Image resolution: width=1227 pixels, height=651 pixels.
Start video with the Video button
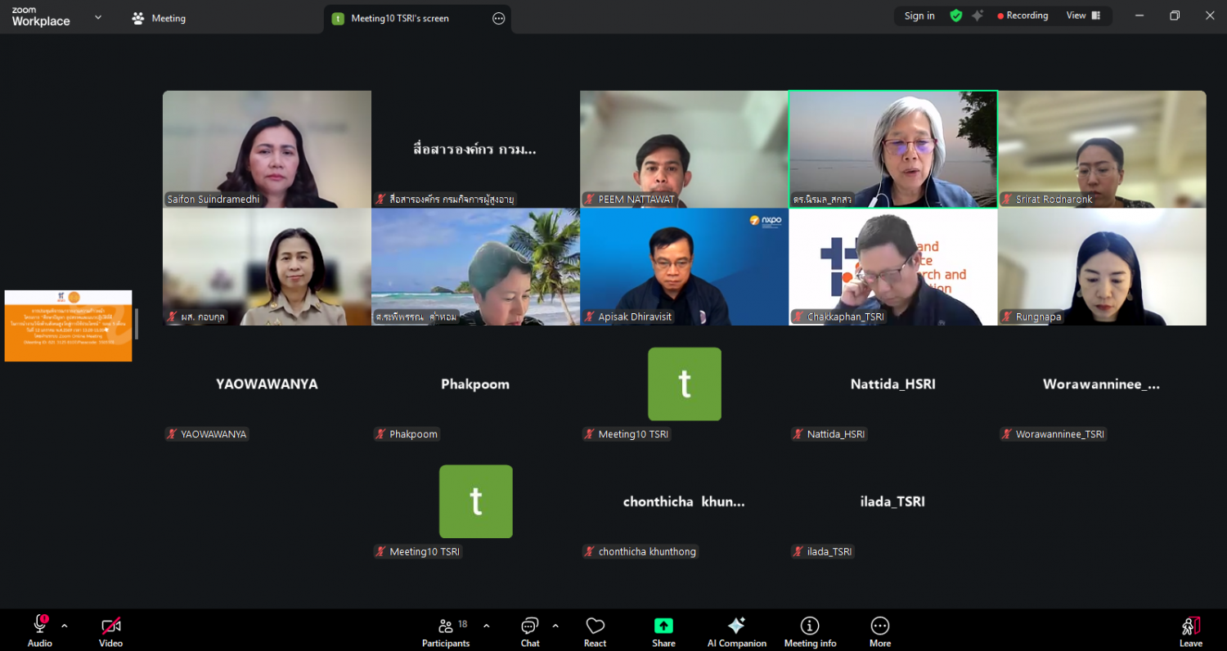pyautogui.click(x=110, y=631)
